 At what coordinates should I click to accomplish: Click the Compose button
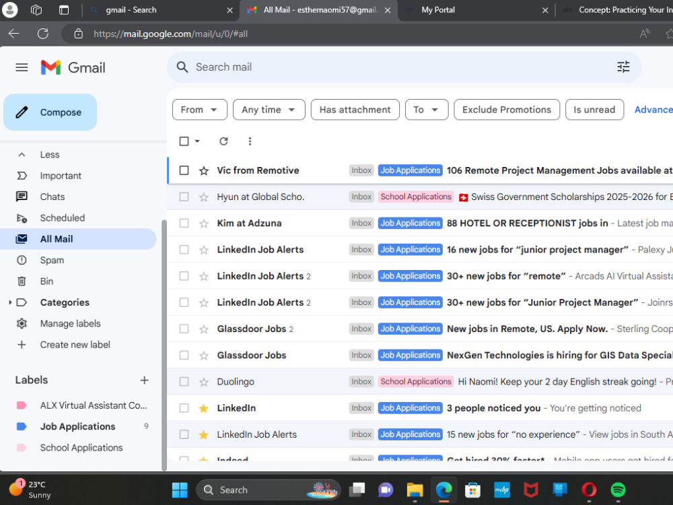(x=50, y=112)
